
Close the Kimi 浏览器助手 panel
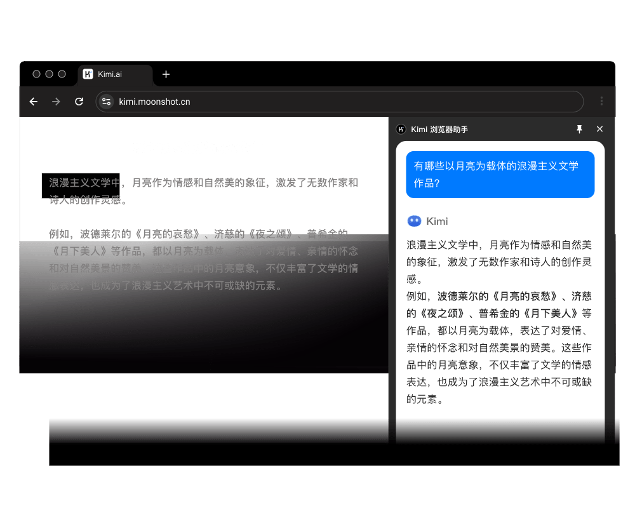[x=599, y=129]
